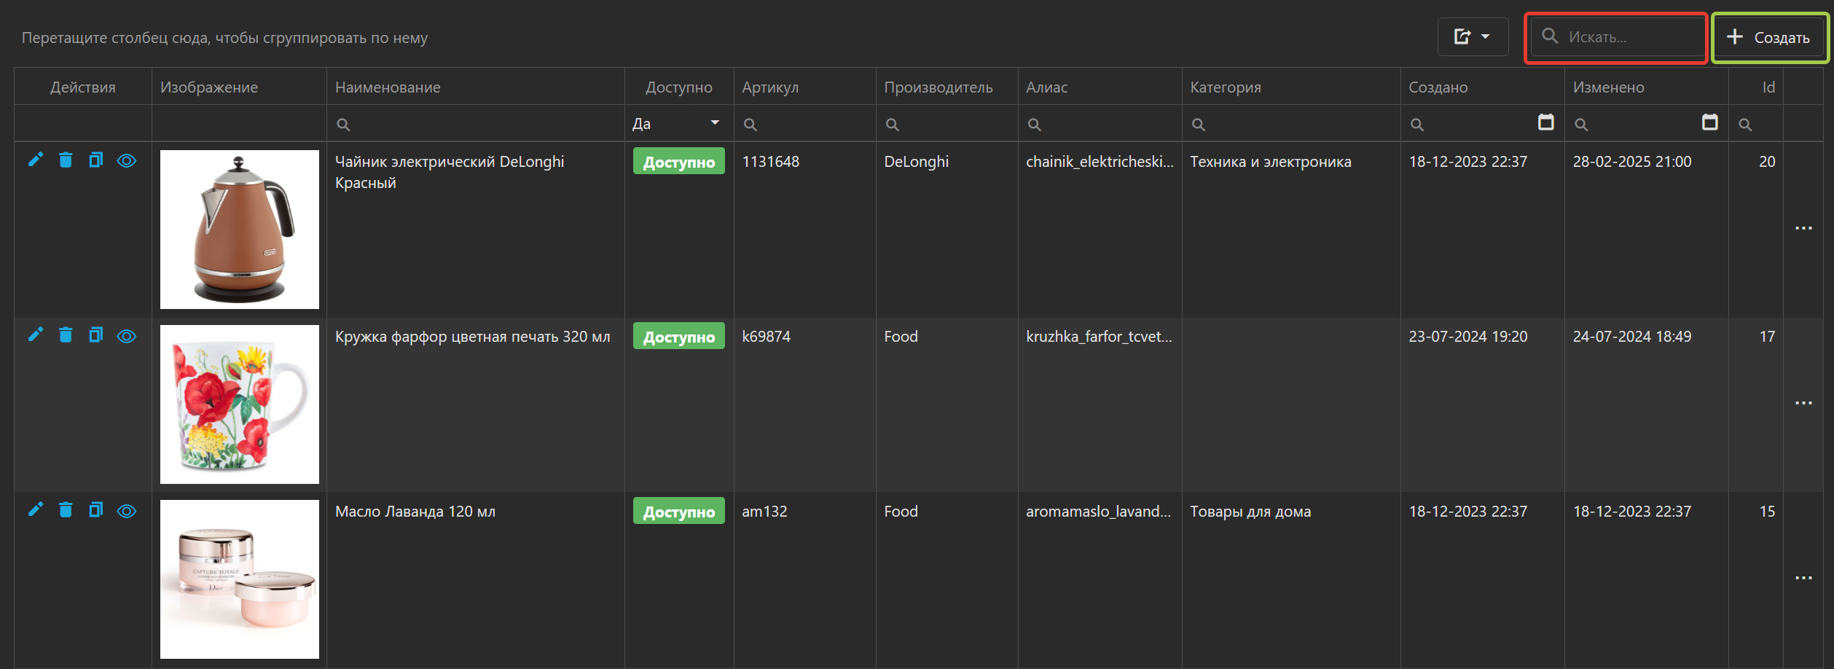This screenshot has width=1834, height=669.
Task: Open the export dropdown button
Action: pos(1472,36)
